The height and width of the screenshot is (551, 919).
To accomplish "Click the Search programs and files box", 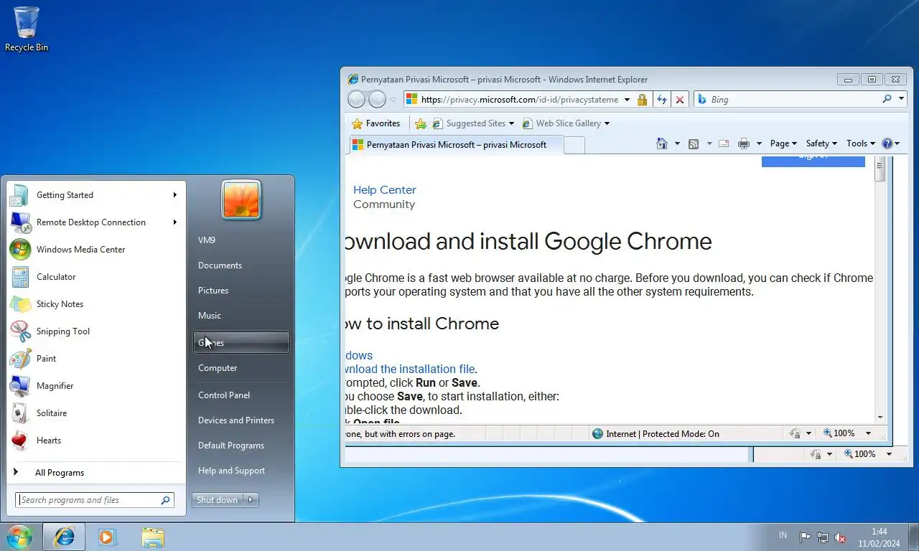I will (94, 500).
